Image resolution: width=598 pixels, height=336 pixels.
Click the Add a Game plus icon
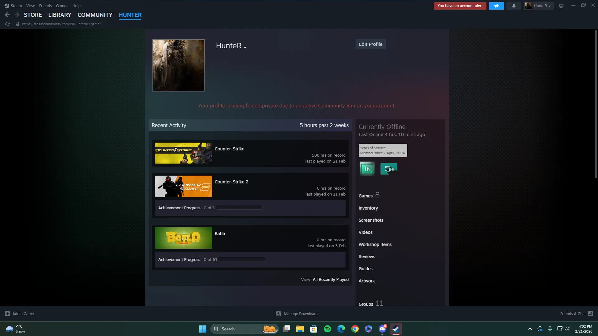point(7,314)
